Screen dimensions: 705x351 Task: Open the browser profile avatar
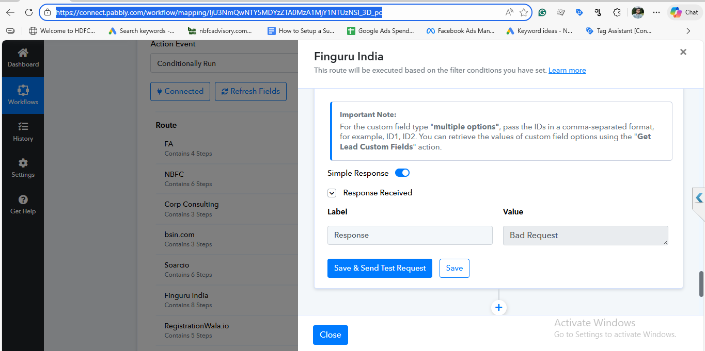click(638, 12)
